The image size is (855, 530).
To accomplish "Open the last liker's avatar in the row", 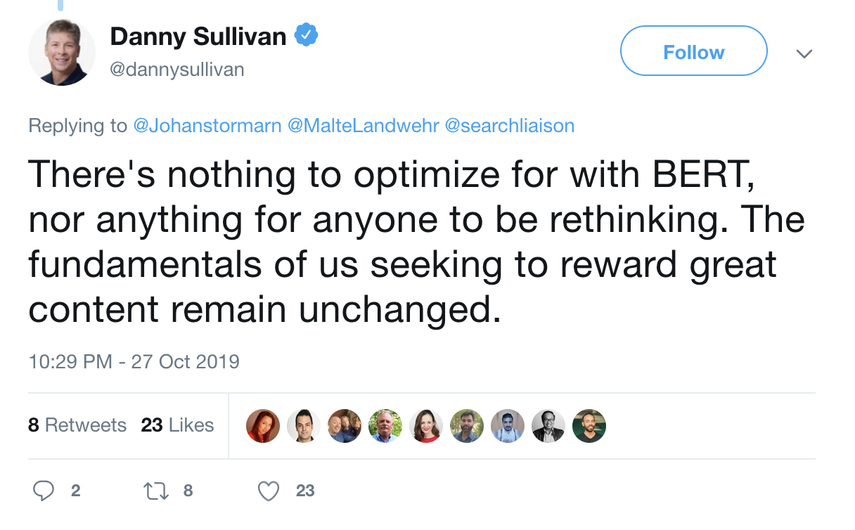I will tap(589, 426).
